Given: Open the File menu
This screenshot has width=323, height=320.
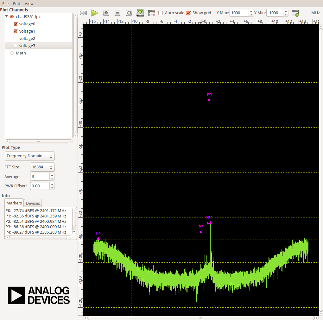Looking at the screenshot, I should coord(5,3).
